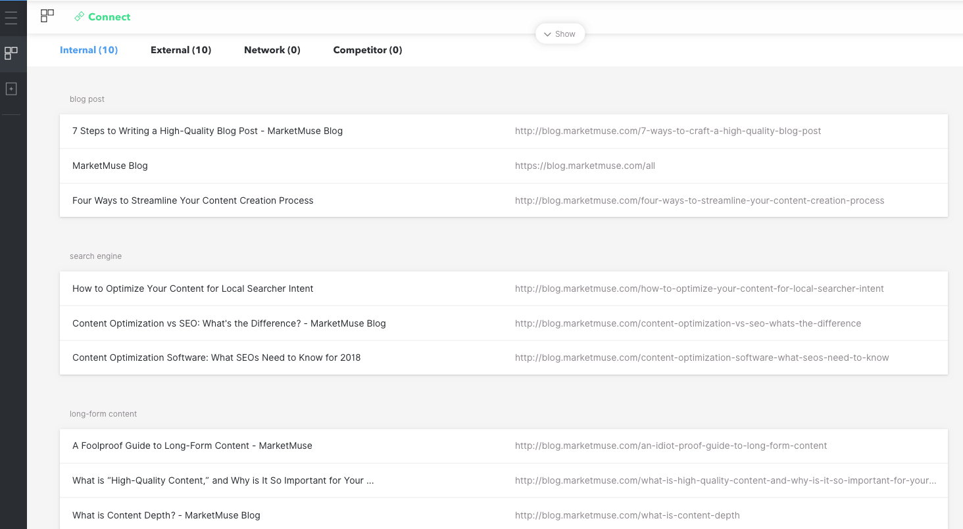The width and height of the screenshot is (963, 529).
Task: Select the dashboard squares icon in the sidebar
Action: point(11,53)
